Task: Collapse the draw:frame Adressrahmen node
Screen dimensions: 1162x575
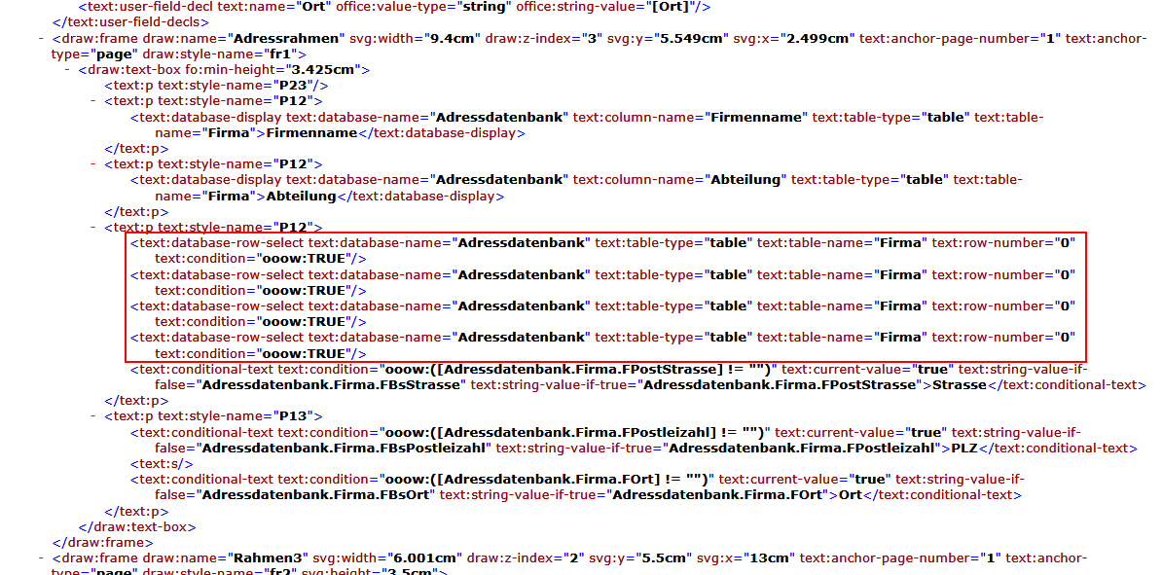Action: (42, 38)
